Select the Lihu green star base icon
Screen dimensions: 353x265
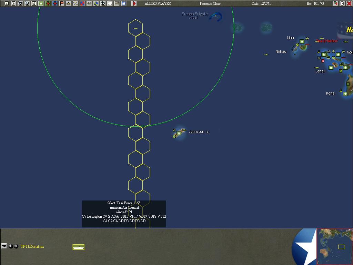tap(302, 41)
